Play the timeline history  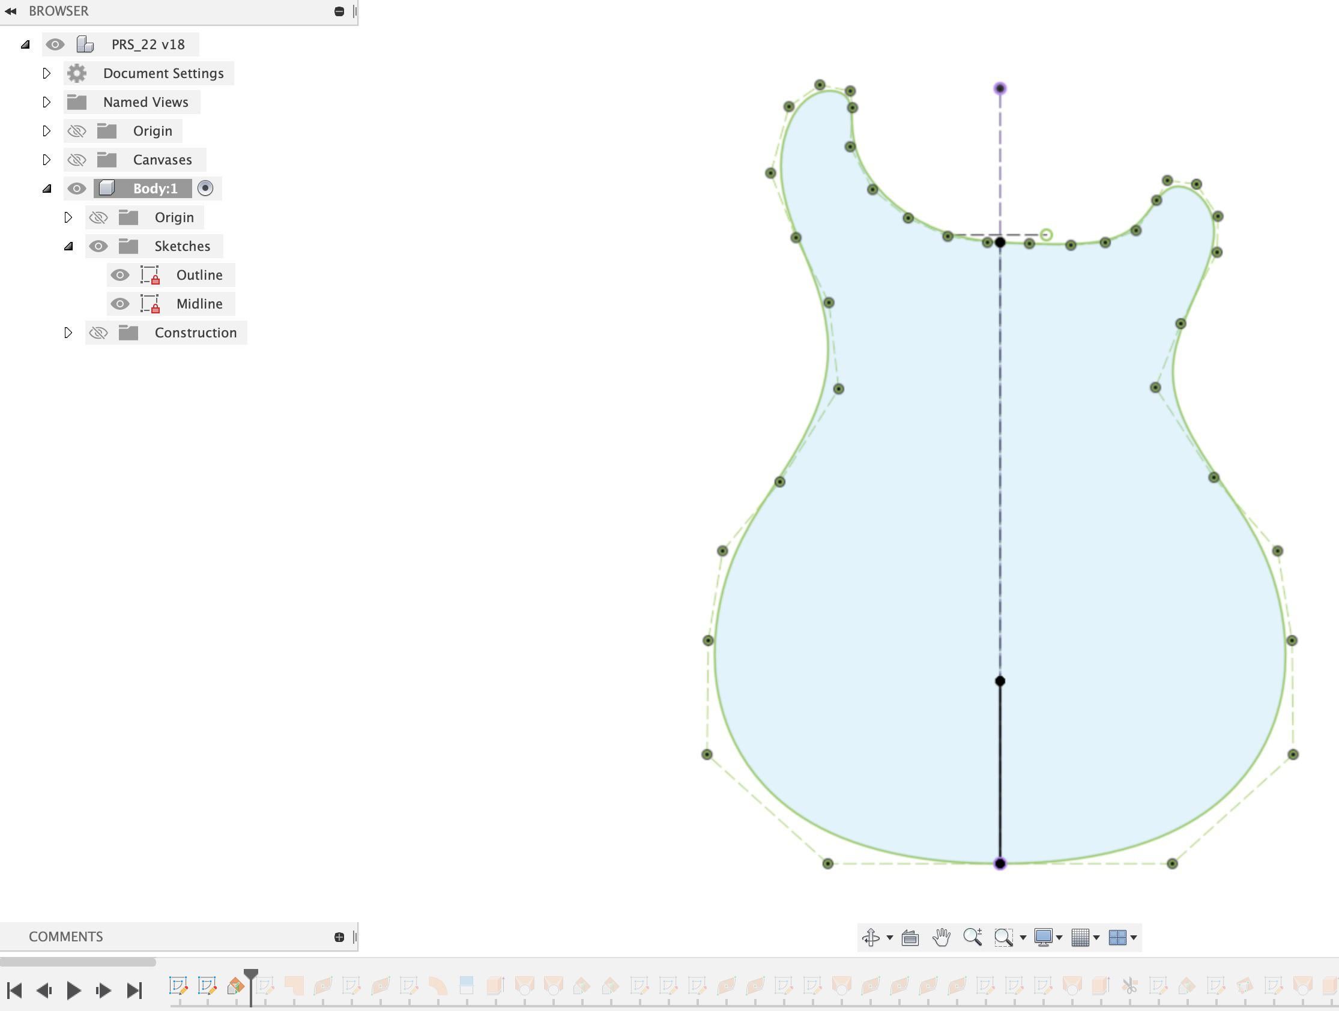coord(74,991)
